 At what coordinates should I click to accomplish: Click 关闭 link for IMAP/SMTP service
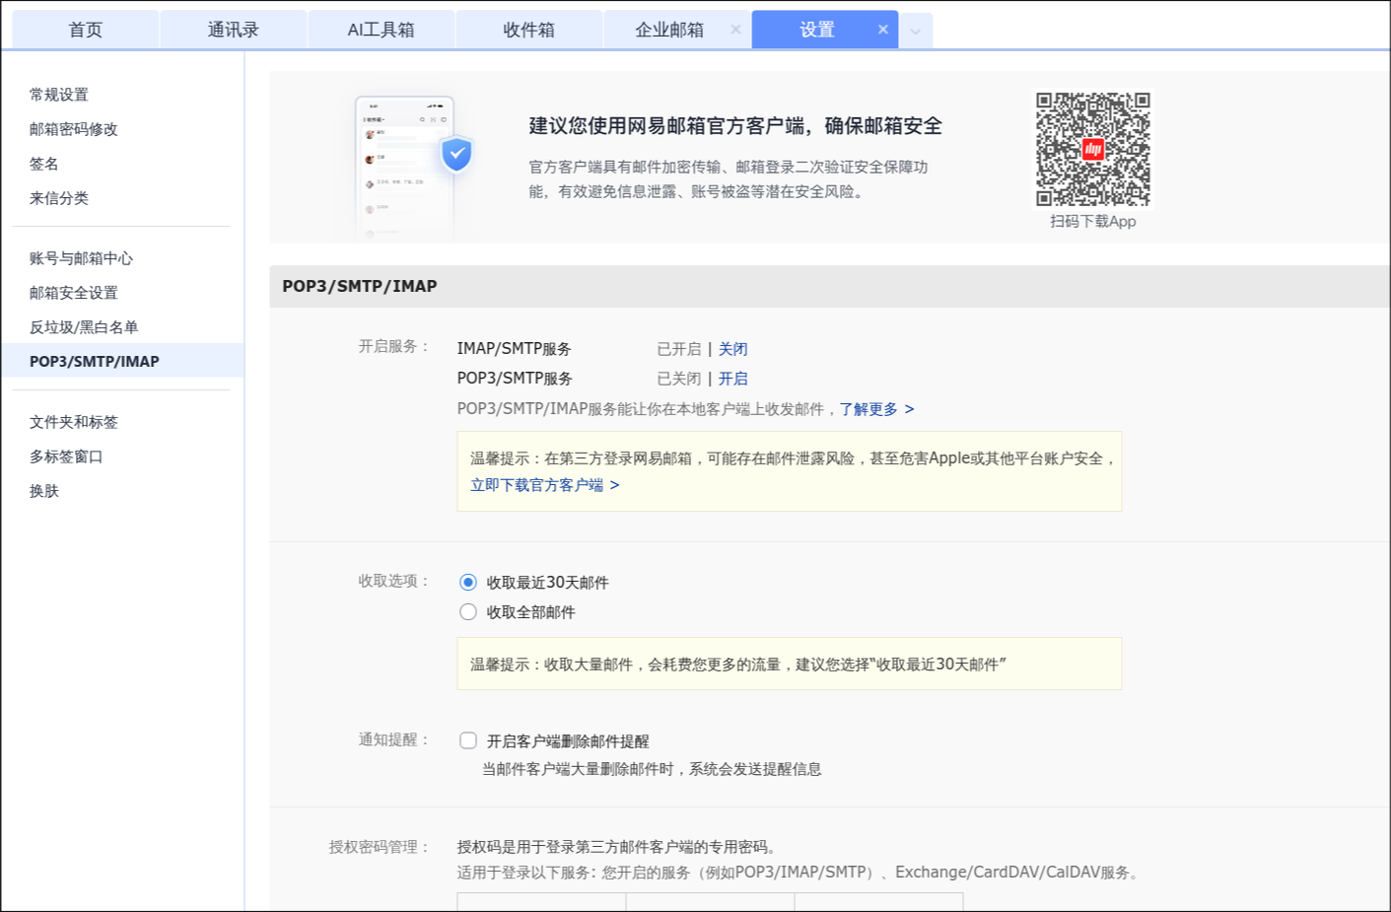coord(732,349)
